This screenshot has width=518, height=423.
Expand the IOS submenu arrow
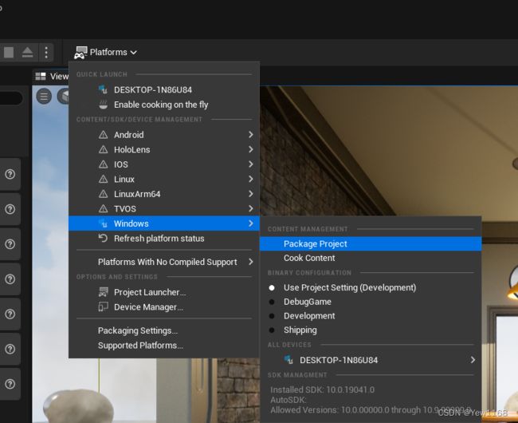tap(251, 164)
